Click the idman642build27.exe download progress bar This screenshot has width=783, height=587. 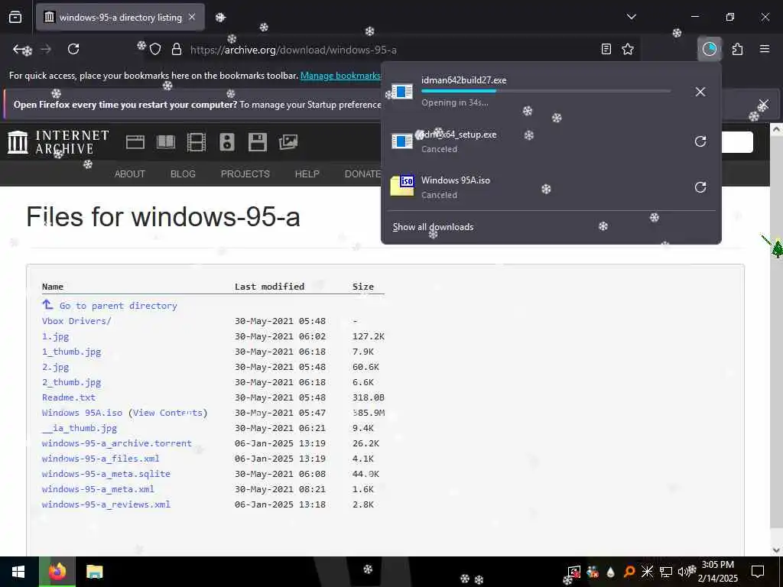(546, 91)
